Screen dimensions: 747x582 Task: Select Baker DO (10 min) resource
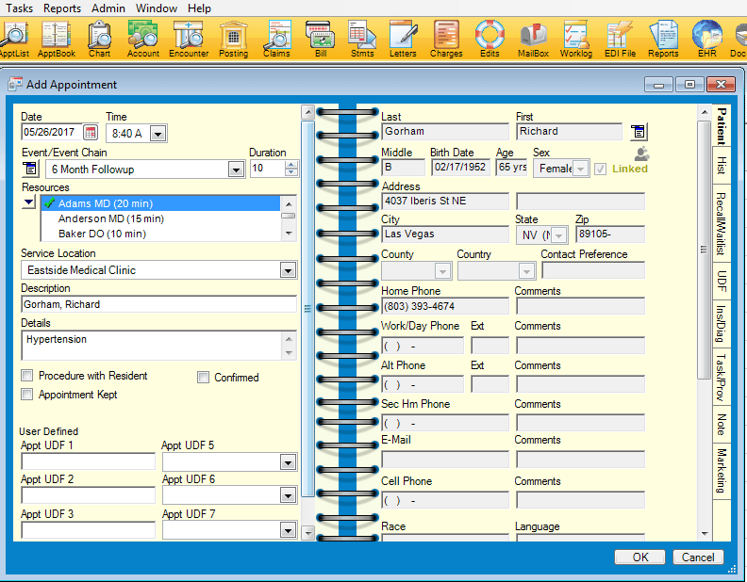(x=161, y=234)
